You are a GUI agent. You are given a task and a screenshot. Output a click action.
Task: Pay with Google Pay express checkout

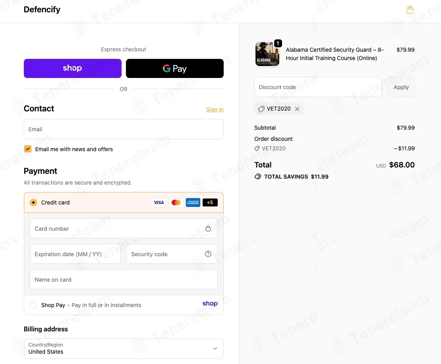[x=175, y=68]
